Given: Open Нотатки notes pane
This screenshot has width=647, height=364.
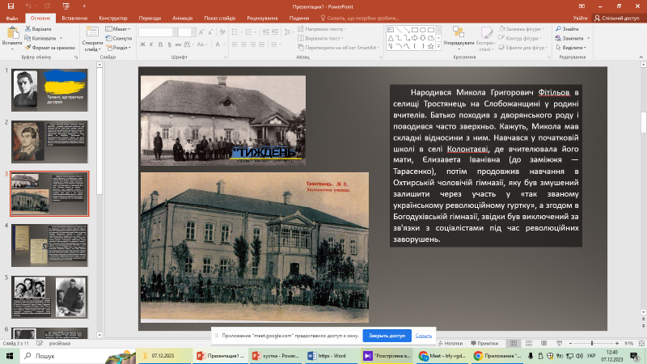Looking at the screenshot, I should click(450, 343).
